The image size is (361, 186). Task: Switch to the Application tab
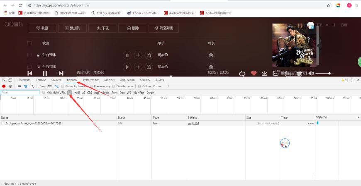click(127, 80)
